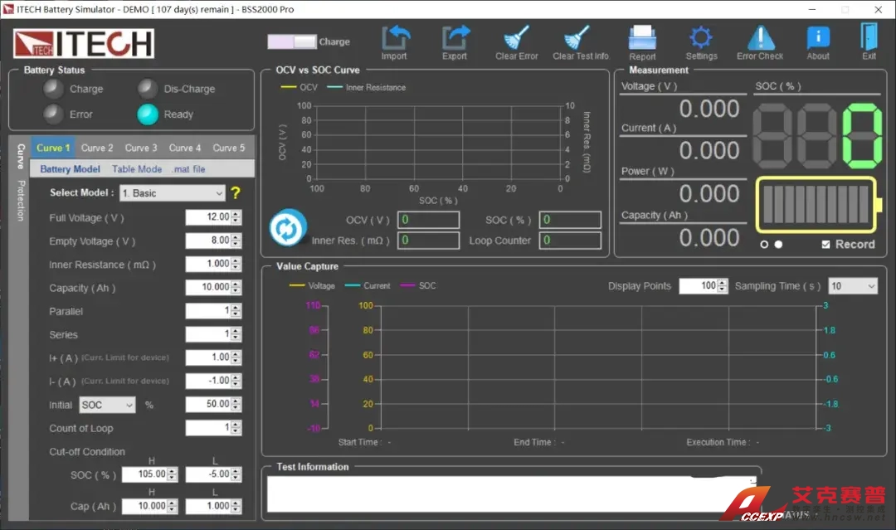Open the Sampling Time dropdown
Screen dimensions: 896x530
tap(853, 286)
